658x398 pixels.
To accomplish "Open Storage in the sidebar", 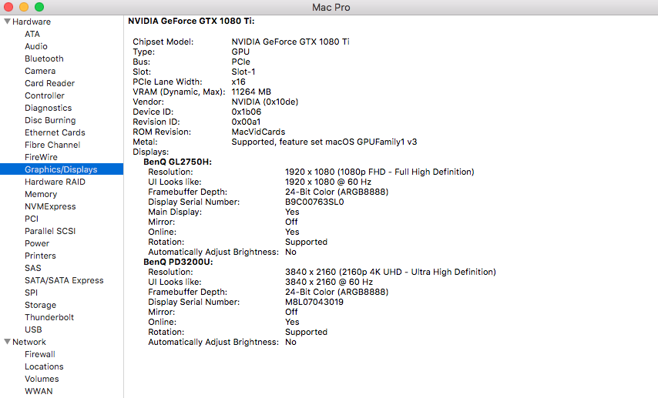I will 40,305.
